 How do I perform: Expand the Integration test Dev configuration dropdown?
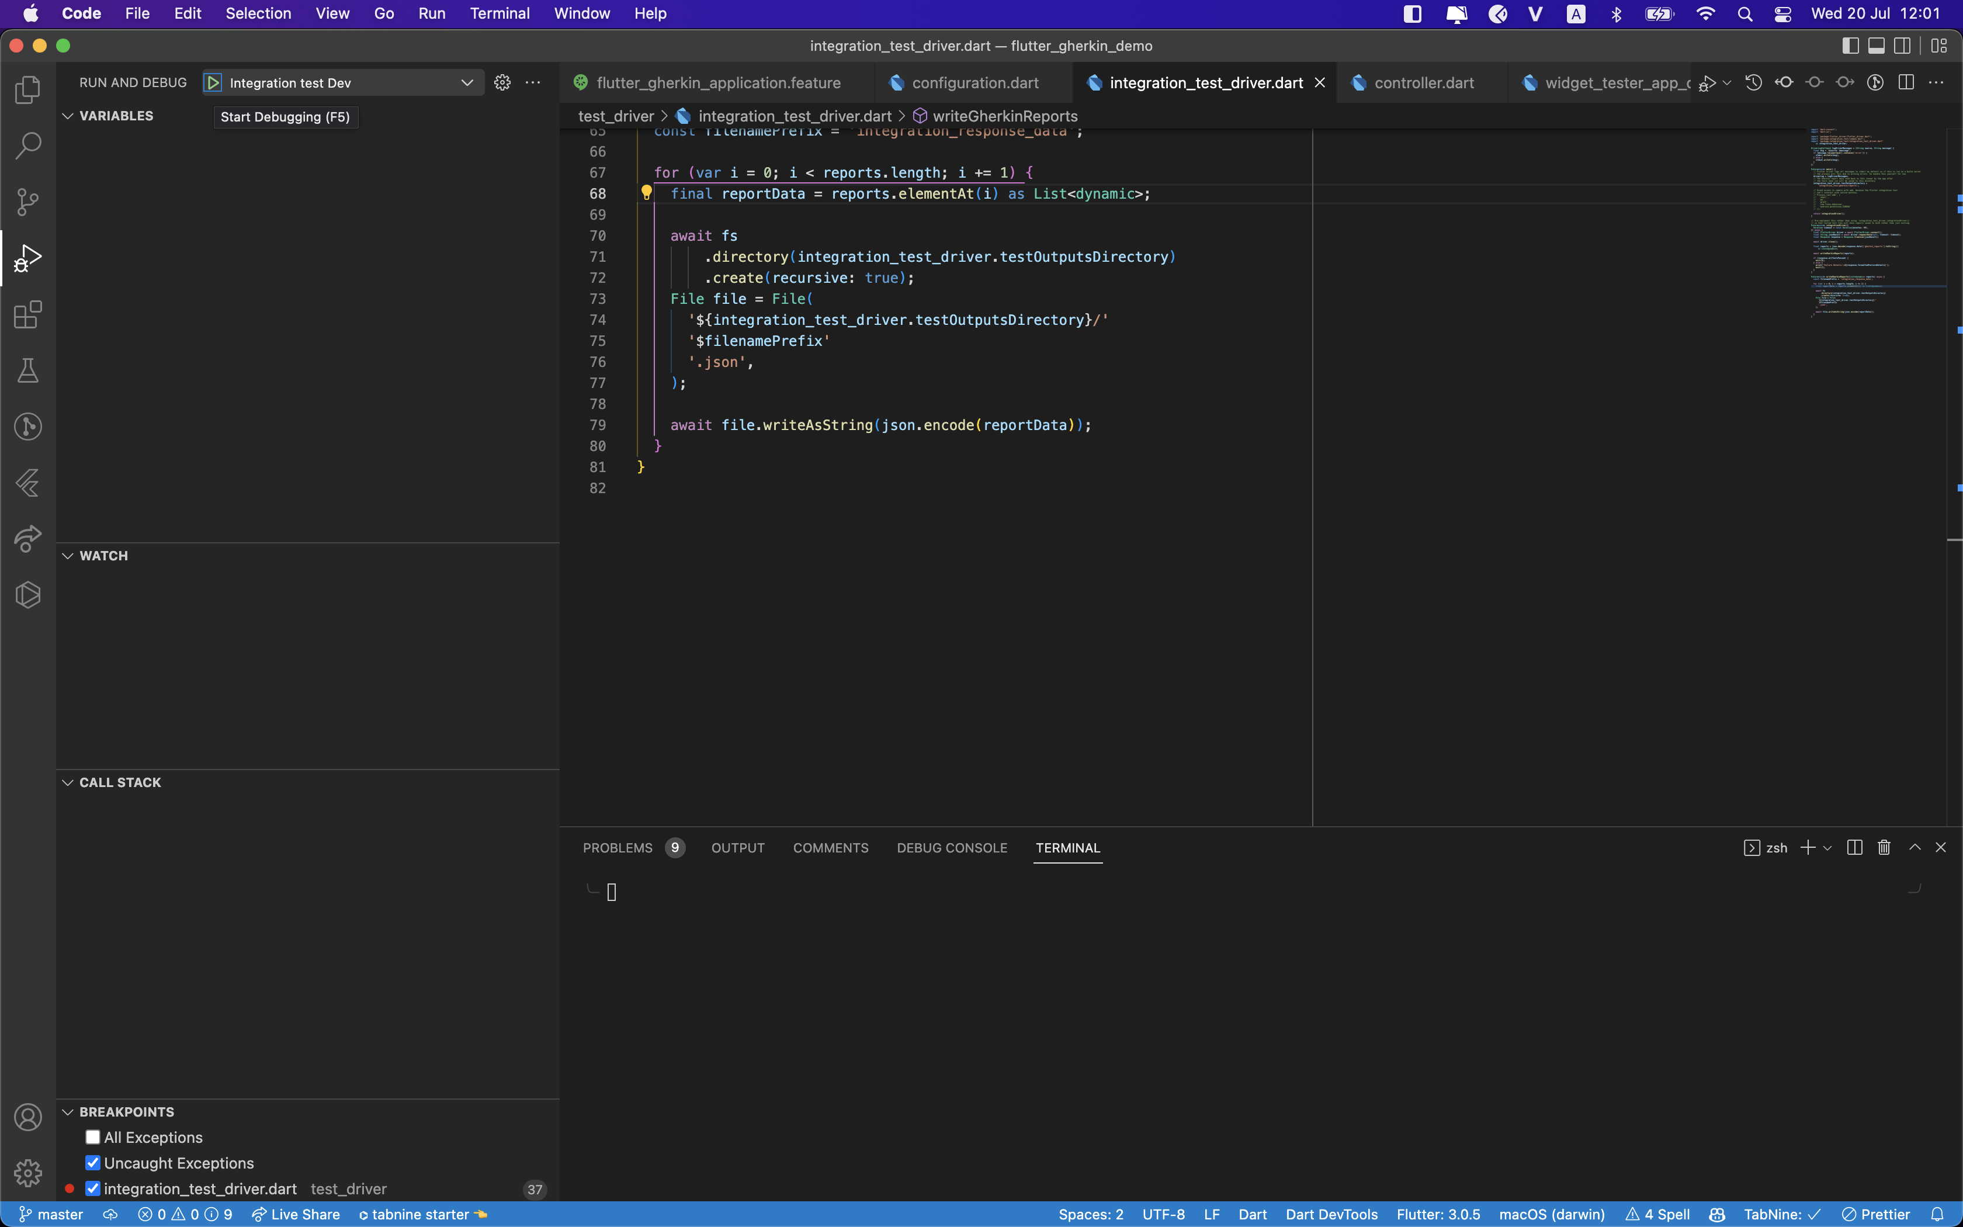[467, 82]
